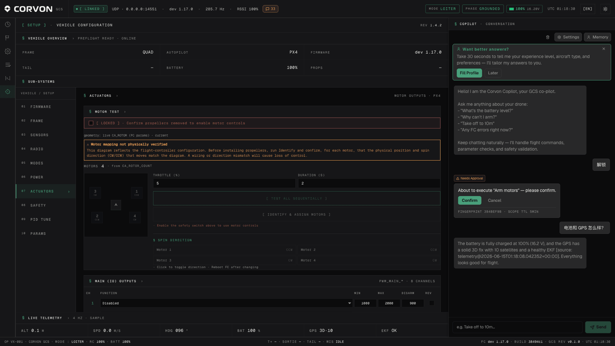The width and height of the screenshot is (615, 346).
Task: Check the propellers removed confirmation checkbox
Action: 91,123
